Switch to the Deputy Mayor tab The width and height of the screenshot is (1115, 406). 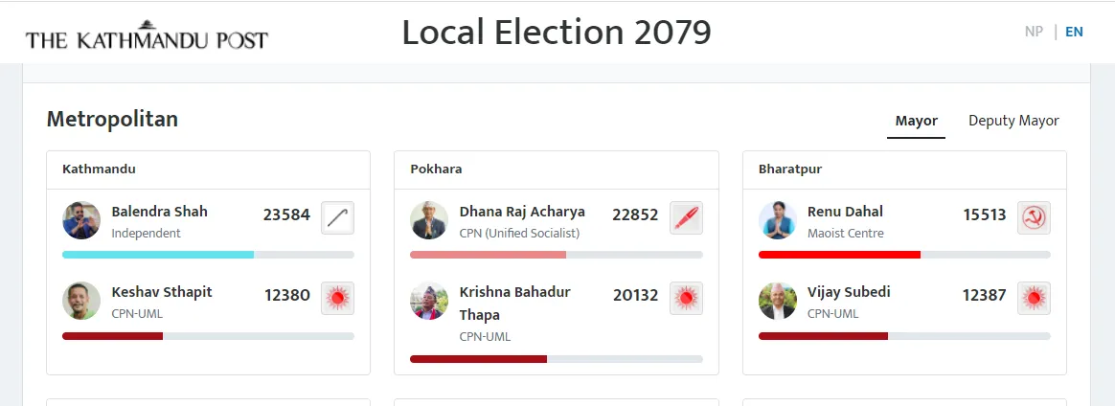[1013, 121]
